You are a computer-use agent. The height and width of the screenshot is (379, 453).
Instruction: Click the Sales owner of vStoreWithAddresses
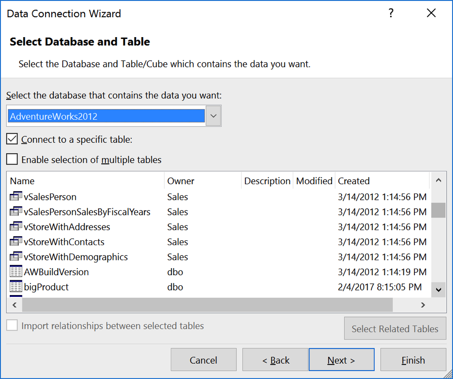pos(177,227)
